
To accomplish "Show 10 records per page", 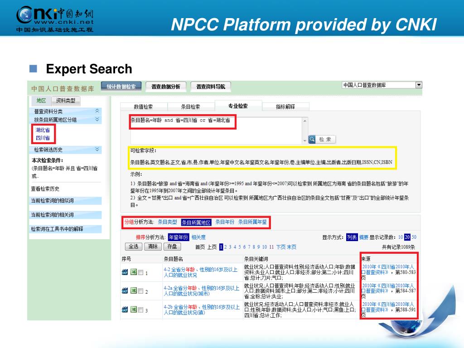I will (401, 237).
